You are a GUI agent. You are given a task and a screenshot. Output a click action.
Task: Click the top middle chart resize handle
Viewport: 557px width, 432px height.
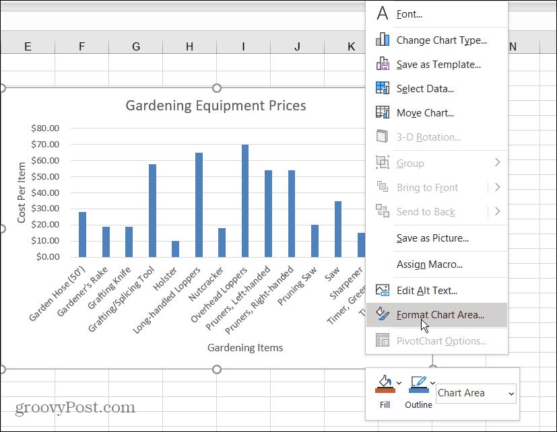click(217, 88)
